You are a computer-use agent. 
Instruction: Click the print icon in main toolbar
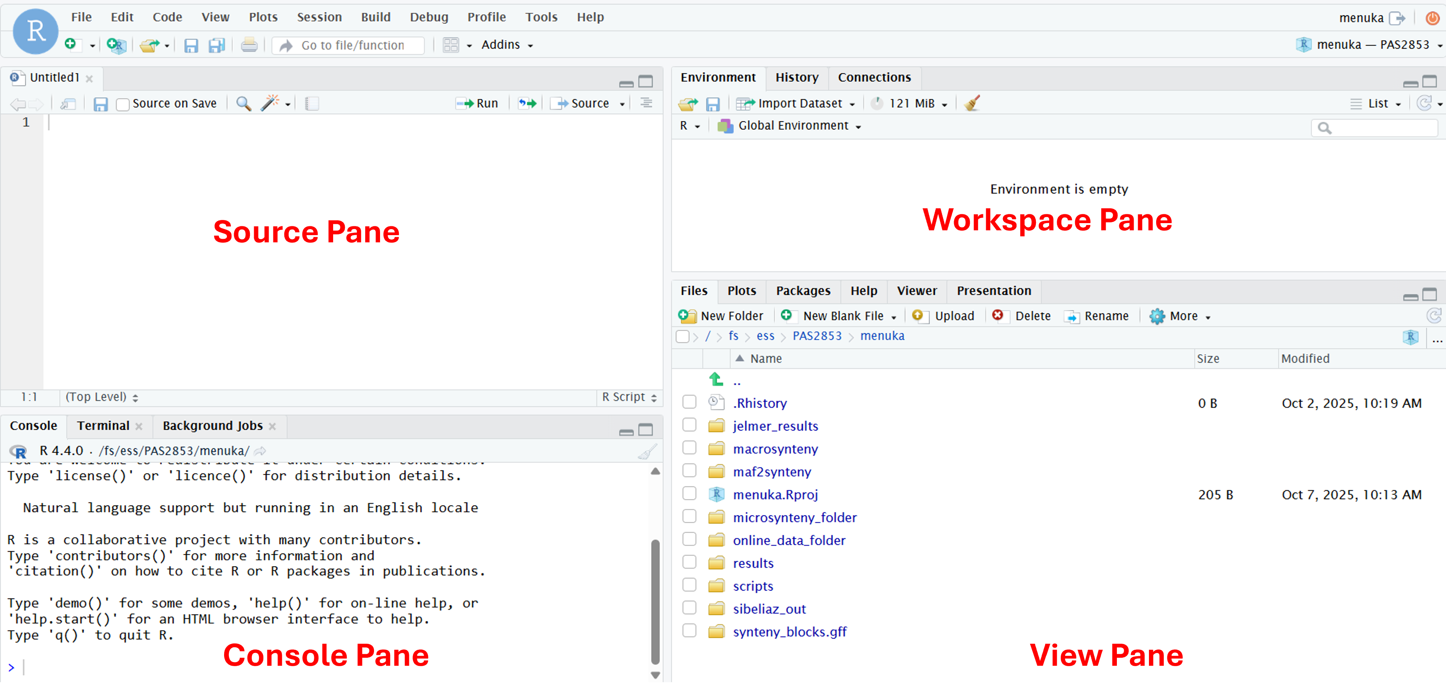(249, 45)
